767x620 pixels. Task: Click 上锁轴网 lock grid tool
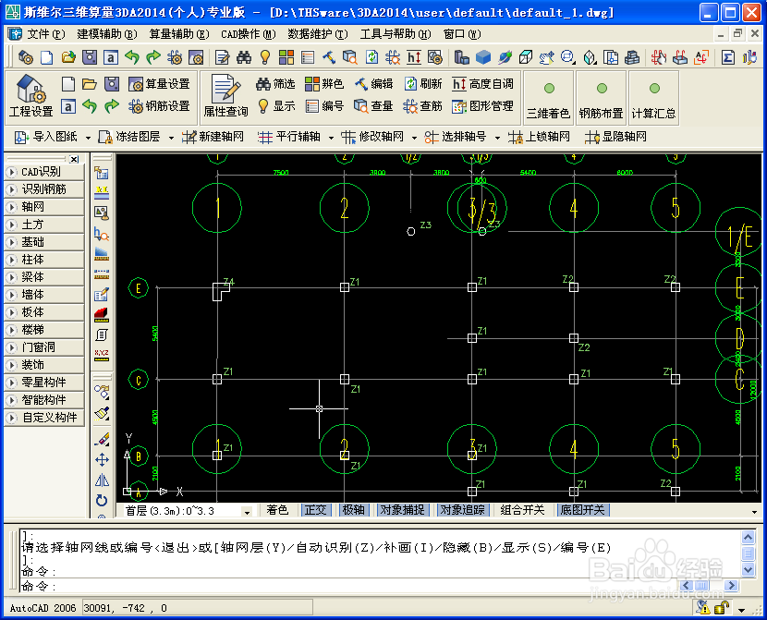pyautogui.click(x=539, y=137)
